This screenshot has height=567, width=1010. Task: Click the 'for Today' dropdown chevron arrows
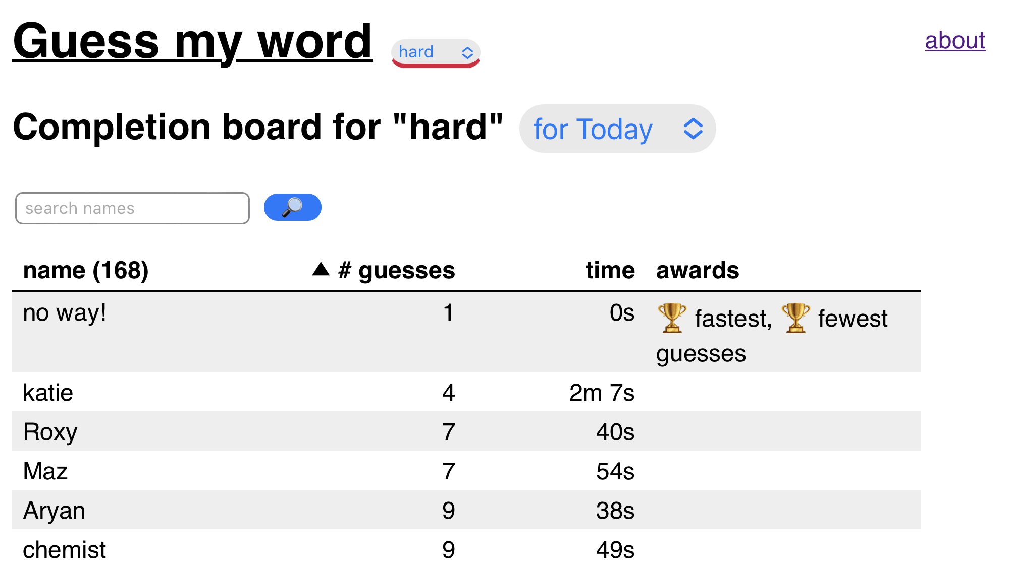(x=693, y=129)
